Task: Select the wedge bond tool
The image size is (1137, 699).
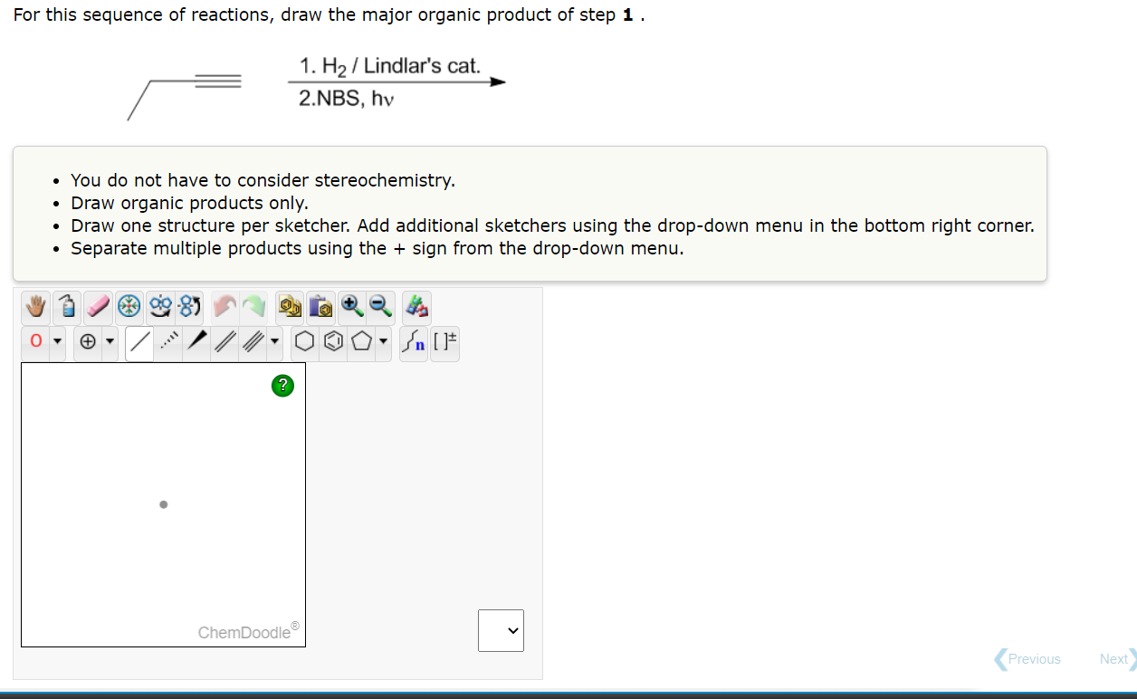Action: pos(196,342)
